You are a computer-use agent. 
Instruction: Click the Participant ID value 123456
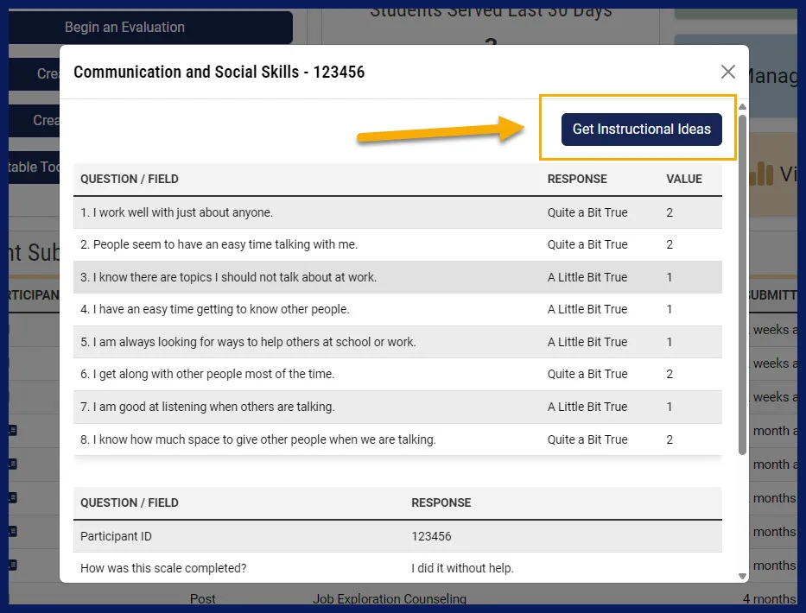pyautogui.click(x=431, y=536)
